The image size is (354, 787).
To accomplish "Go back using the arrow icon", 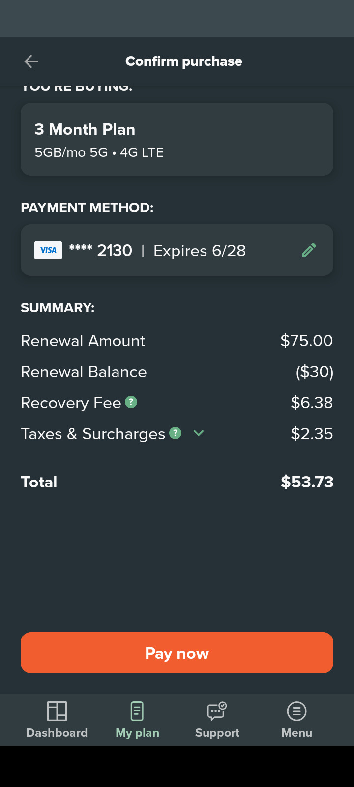I will pyautogui.click(x=31, y=61).
